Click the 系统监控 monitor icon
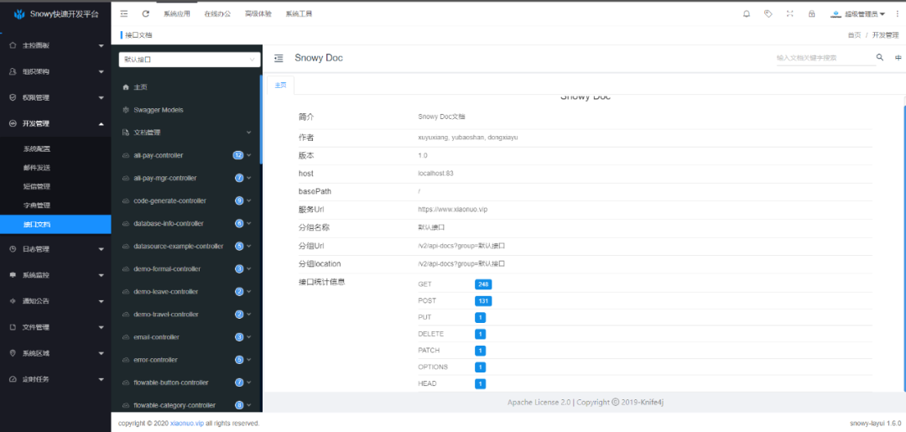The image size is (906, 432). point(13,275)
